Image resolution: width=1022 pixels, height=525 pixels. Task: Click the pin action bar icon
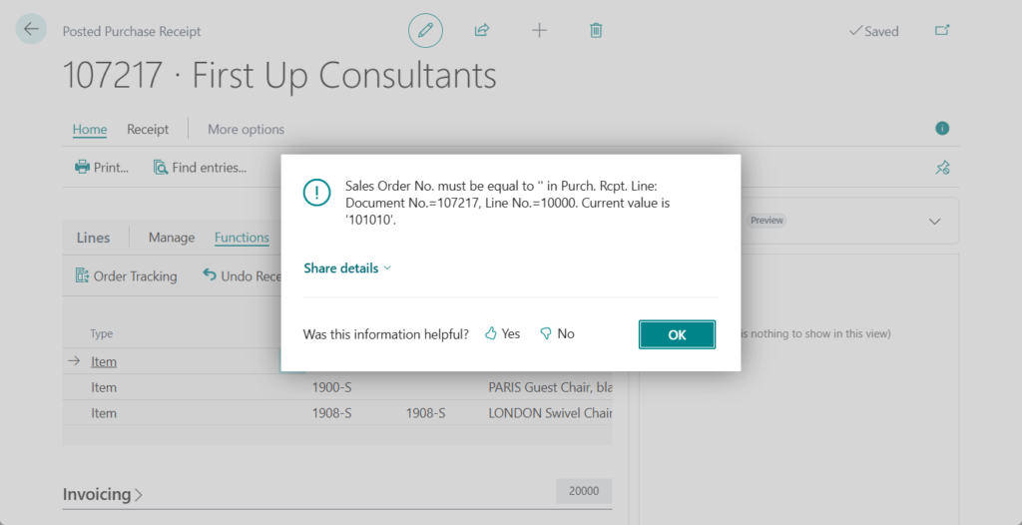coord(941,168)
